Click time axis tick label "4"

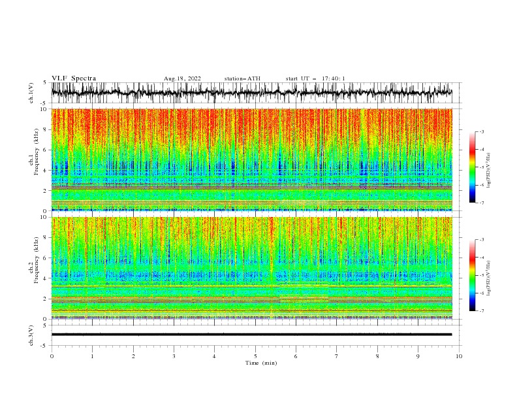click(x=214, y=356)
